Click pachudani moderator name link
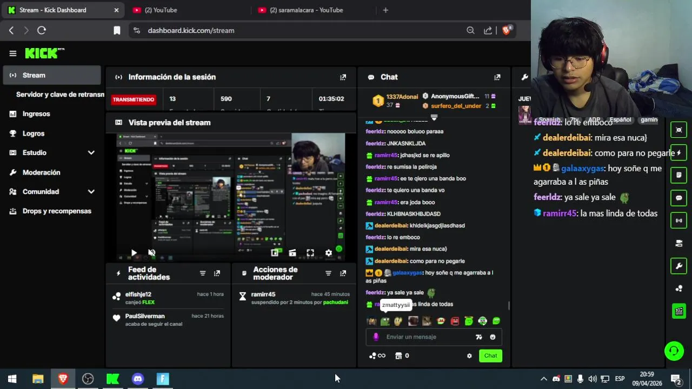 point(335,303)
